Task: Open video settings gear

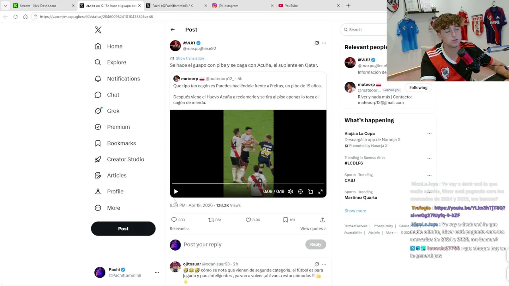Action: click(300, 191)
